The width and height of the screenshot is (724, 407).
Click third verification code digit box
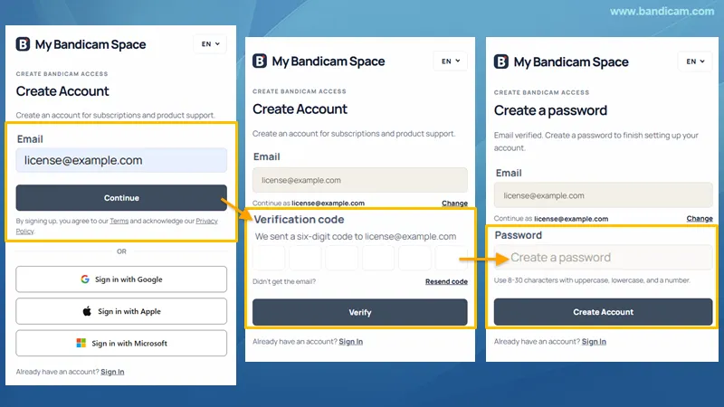[342, 258]
